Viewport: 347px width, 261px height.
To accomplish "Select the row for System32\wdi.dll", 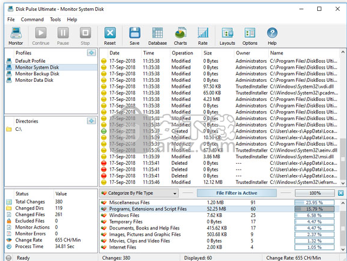I will (x=219, y=87).
